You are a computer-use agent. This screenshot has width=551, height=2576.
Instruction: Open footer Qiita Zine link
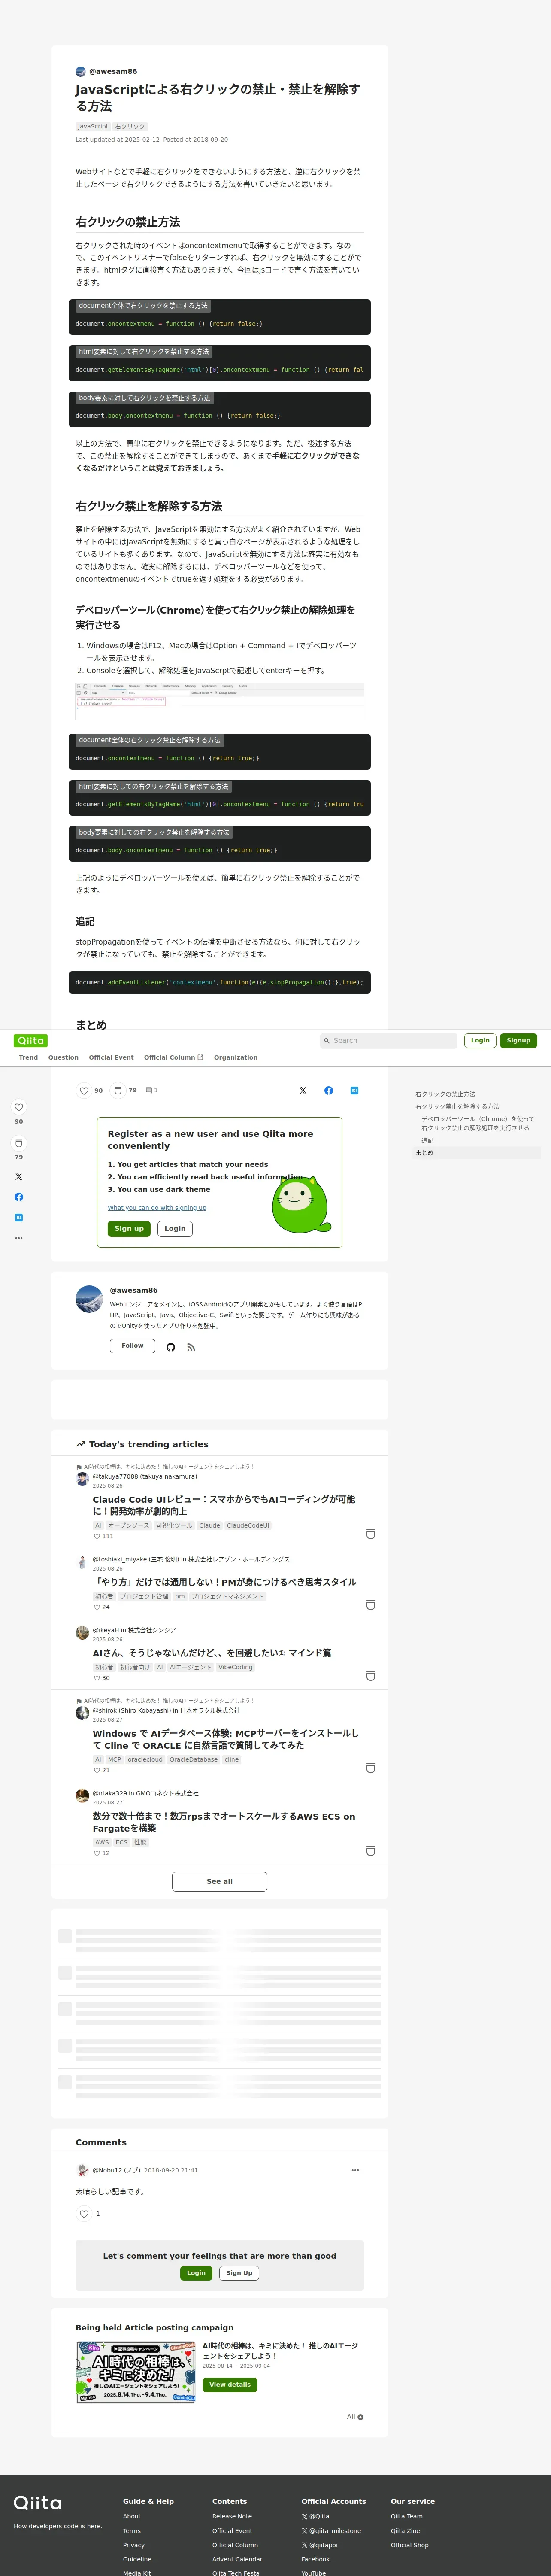405,2530
